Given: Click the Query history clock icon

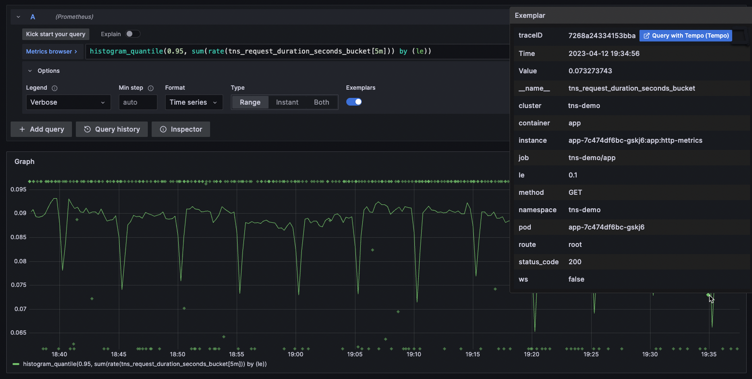Looking at the screenshot, I should [x=87, y=129].
